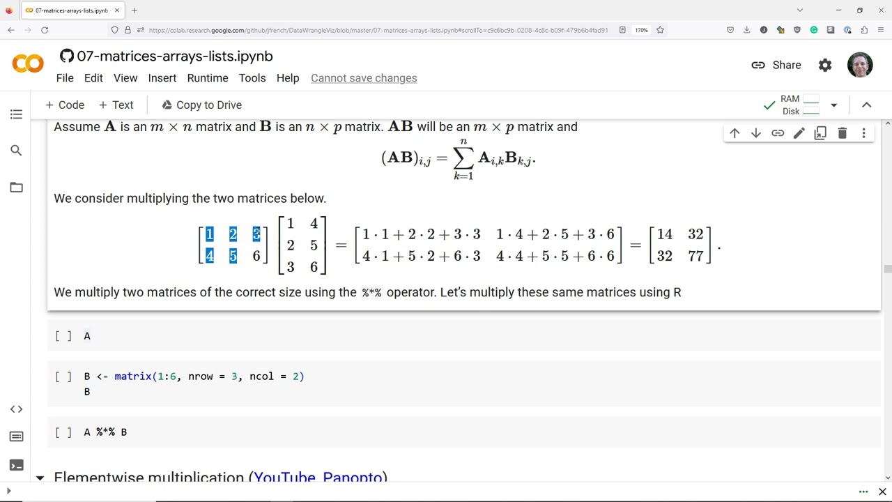Click the Share button

[776, 65]
